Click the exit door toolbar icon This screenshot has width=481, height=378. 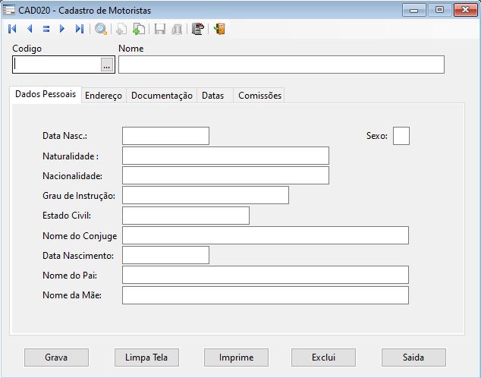[x=219, y=30]
